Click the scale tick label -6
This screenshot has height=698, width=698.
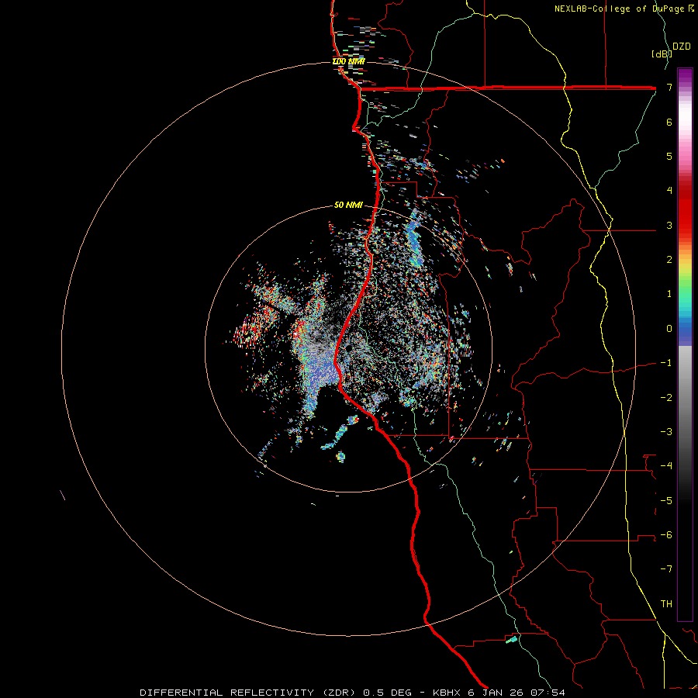(666, 535)
